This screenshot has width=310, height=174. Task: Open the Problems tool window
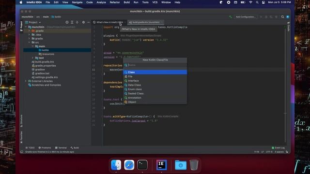click(45, 148)
